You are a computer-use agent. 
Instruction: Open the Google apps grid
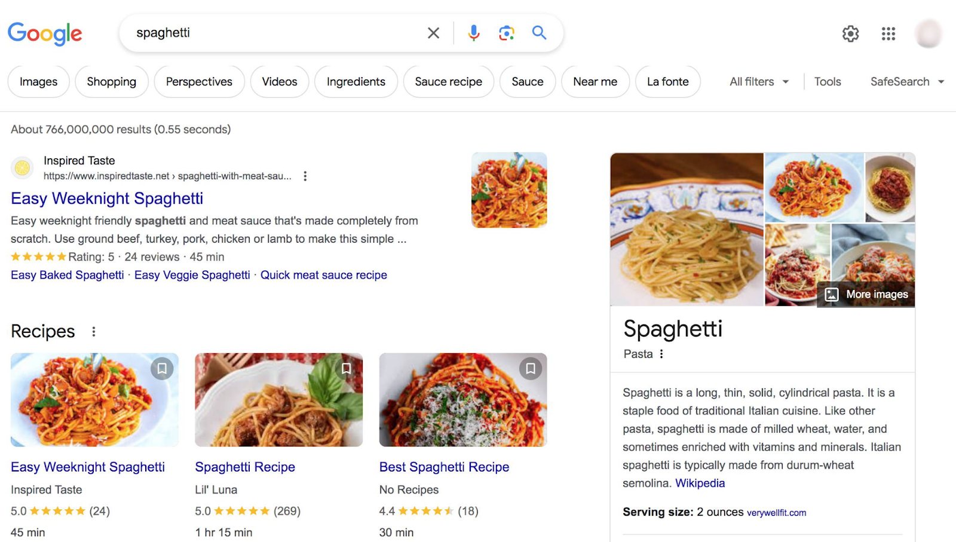click(888, 33)
